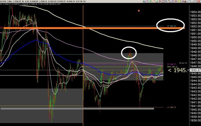This screenshot has width=201, height=126.
Task: Click the orange square marker on chart
Action: coord(139,11)
